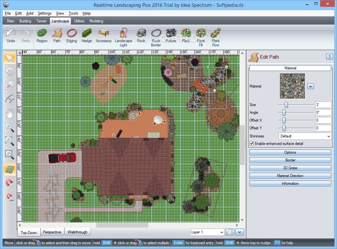Click the 3D Grass button
Image resolution: width=337 pixels, height=249 pixels.
290,168
